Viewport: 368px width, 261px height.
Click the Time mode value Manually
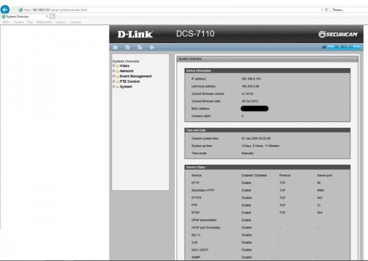[248, 153]
